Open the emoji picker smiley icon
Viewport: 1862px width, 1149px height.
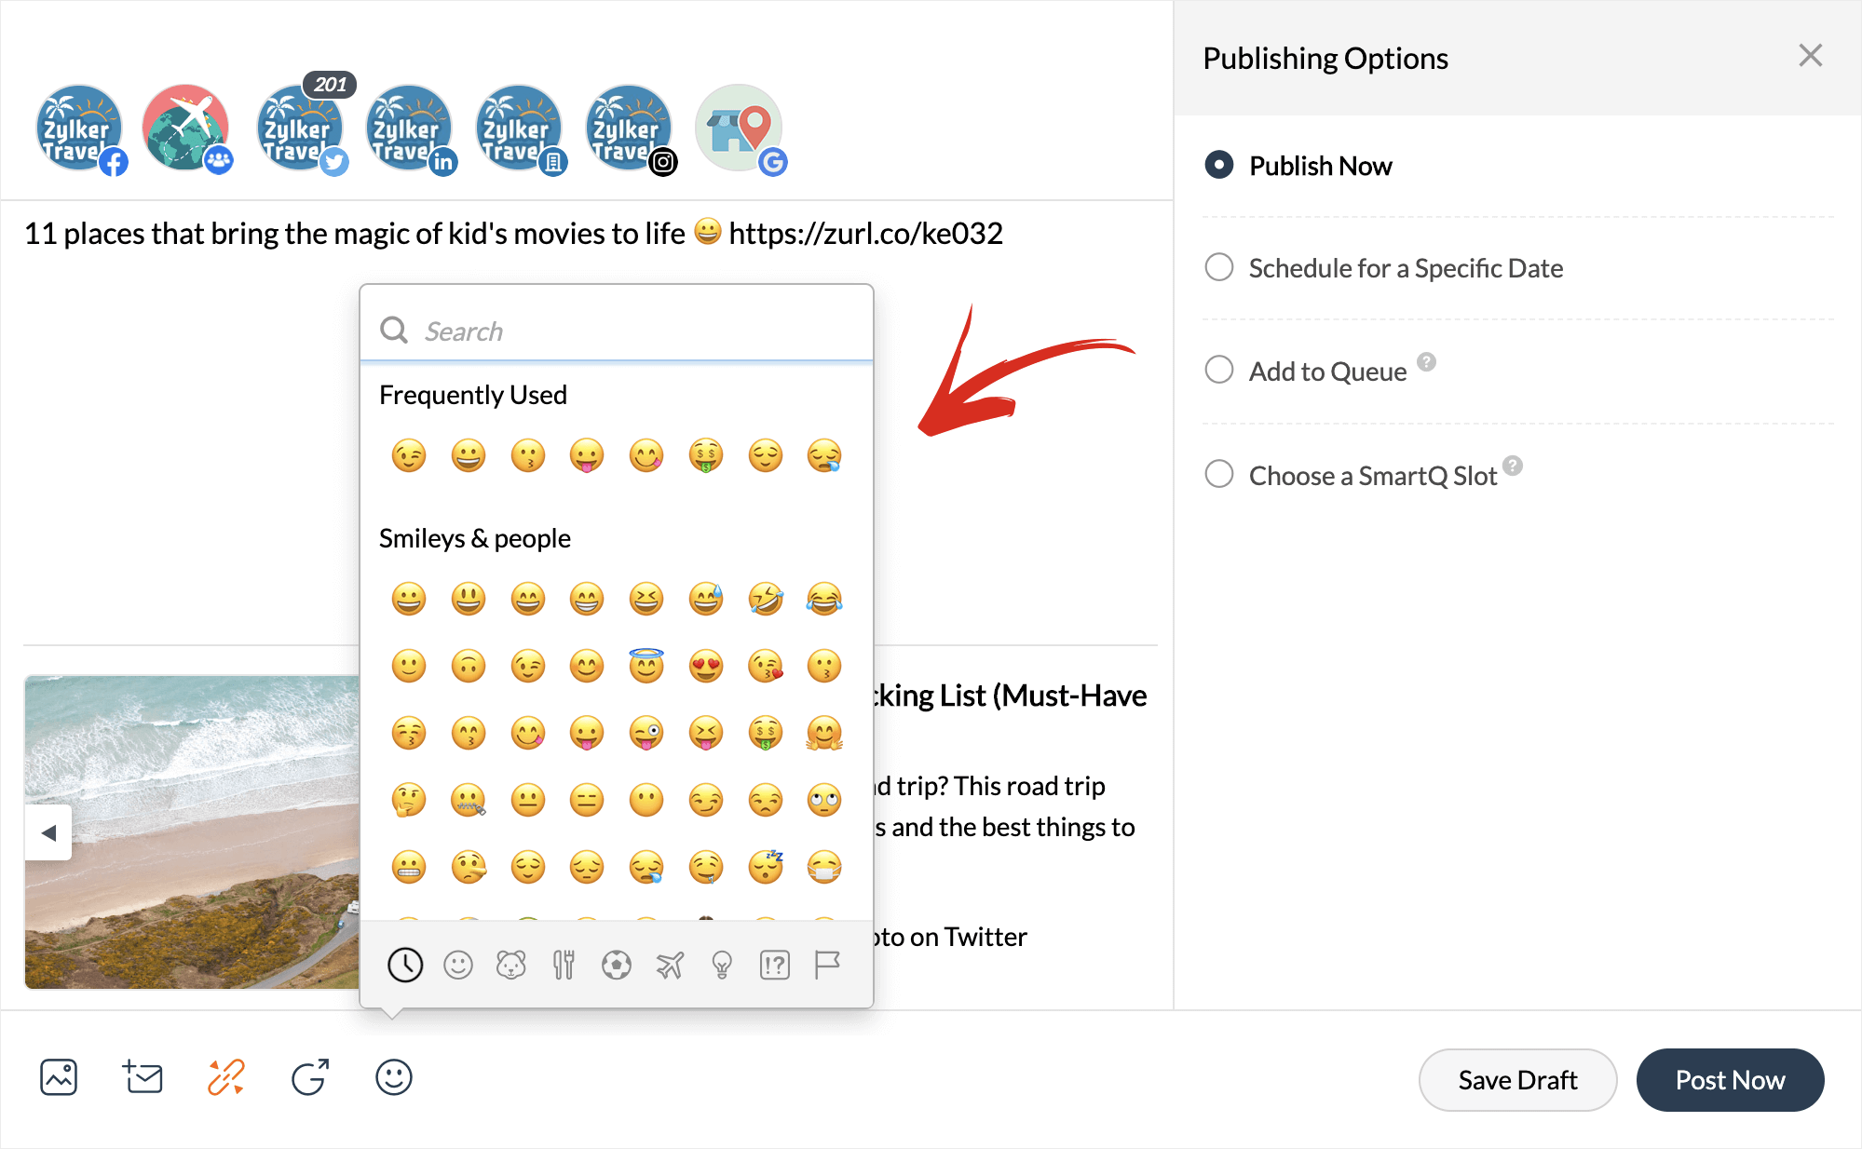[x=393, y=1077]
